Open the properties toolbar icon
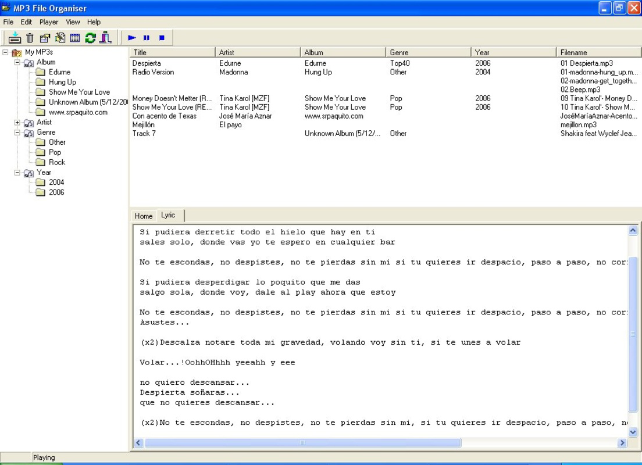This screenshot has height=465, width=642. tap(45, 38)
